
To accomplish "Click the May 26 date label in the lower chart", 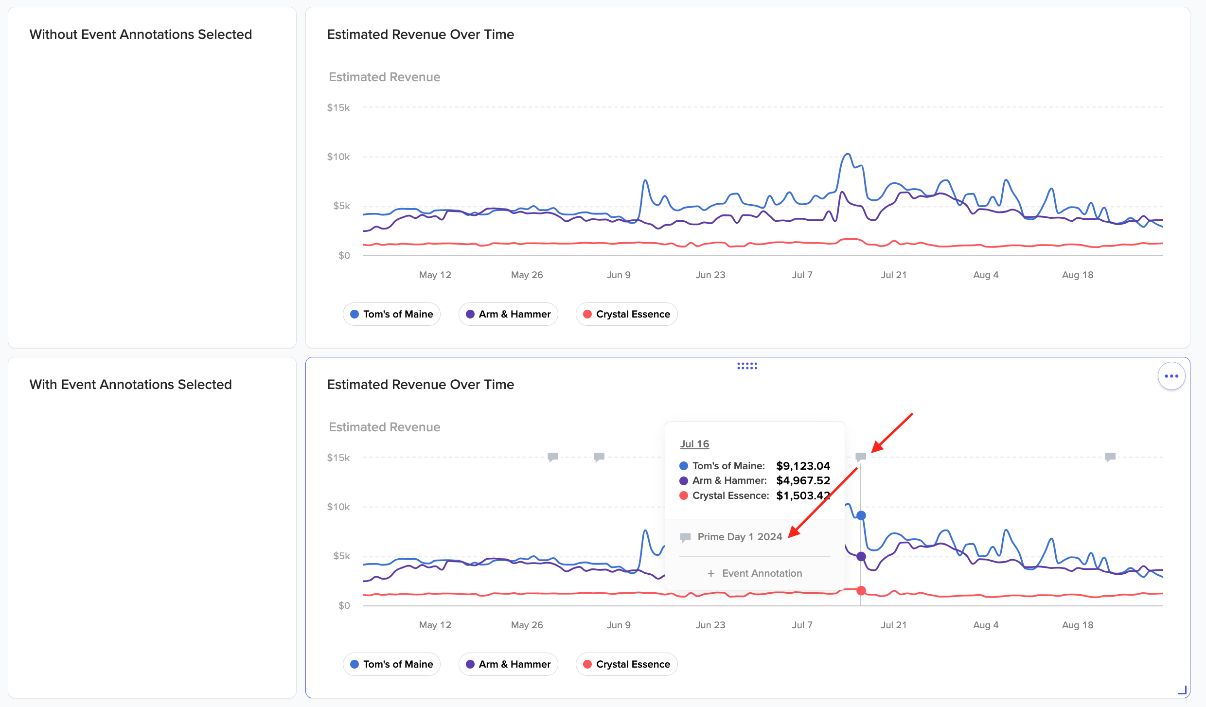I will [527, 625].
